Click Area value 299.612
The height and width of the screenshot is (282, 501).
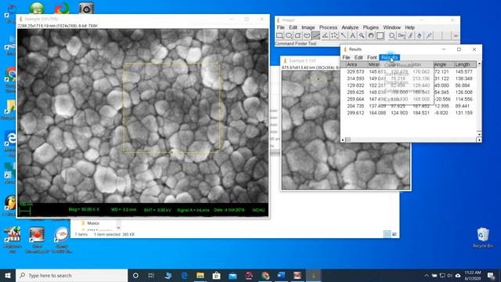click(x=355, y=113)
